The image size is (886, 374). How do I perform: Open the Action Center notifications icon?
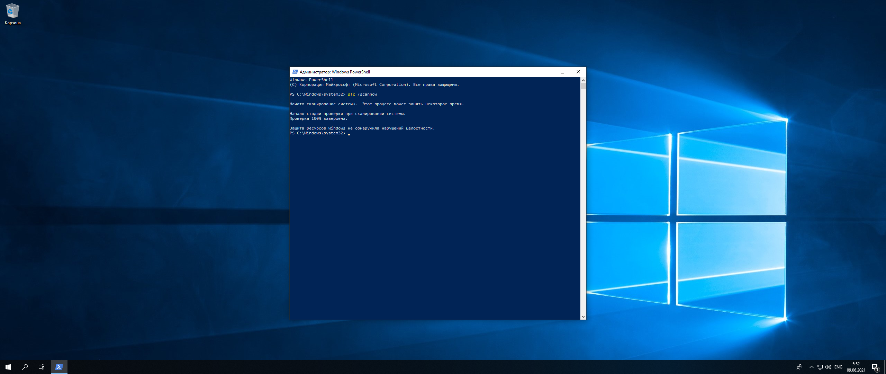[875, 367]
